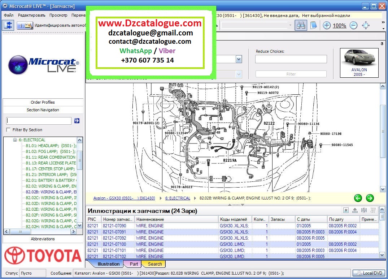
Task: Go to previous illustration with the green left arrow
Action: click(x=358, y=198)
